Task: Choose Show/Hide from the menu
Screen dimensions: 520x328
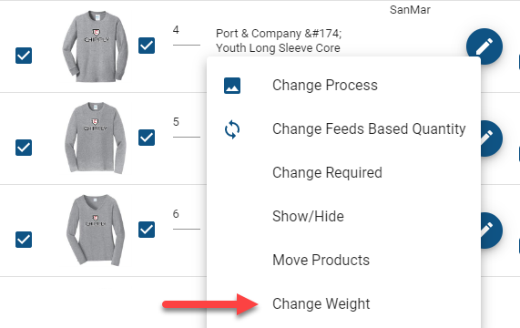Action: point(343,217)
